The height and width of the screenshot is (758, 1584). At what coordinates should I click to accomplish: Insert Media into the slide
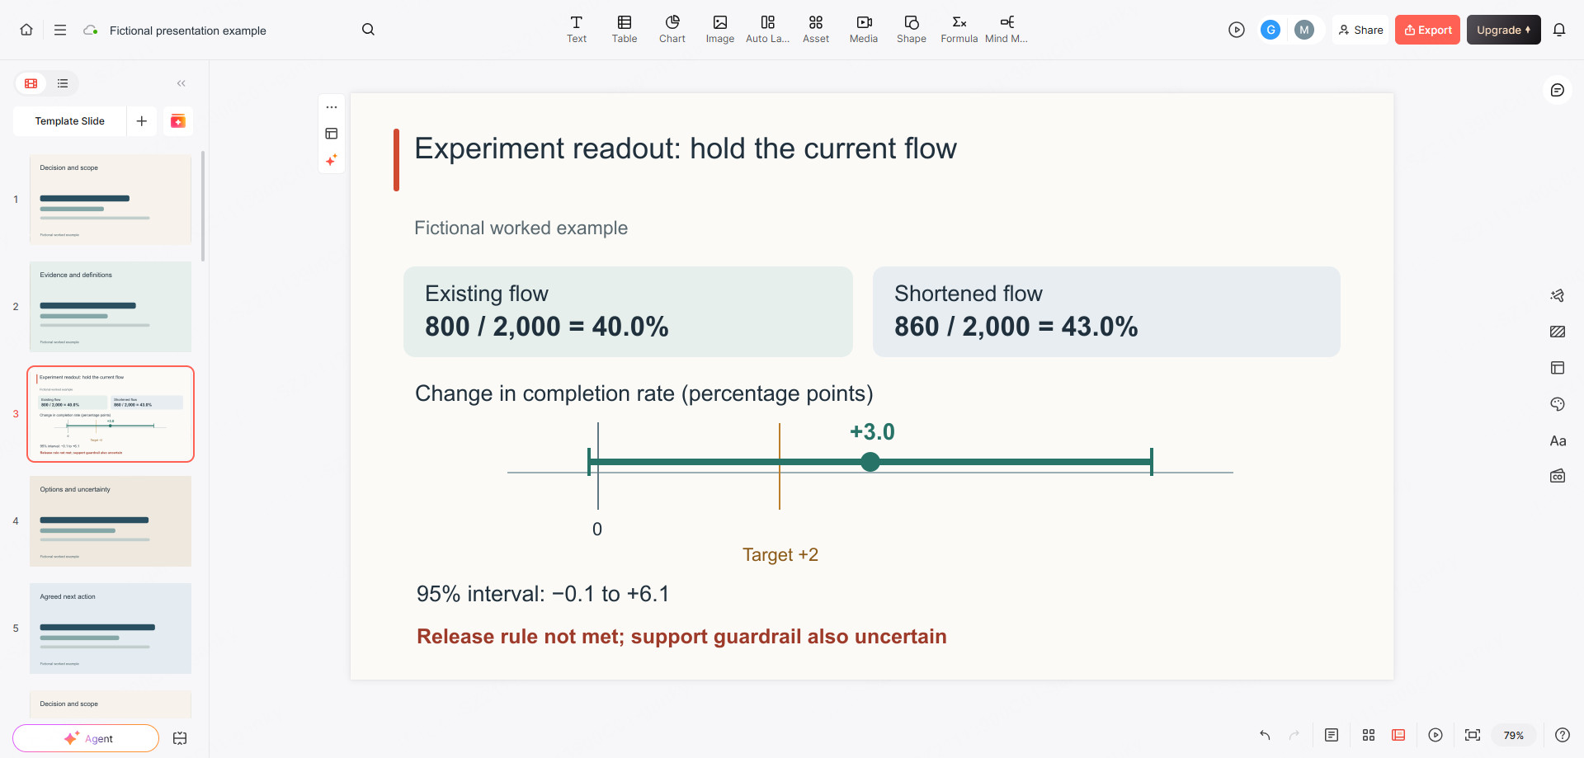coord(864,30)
